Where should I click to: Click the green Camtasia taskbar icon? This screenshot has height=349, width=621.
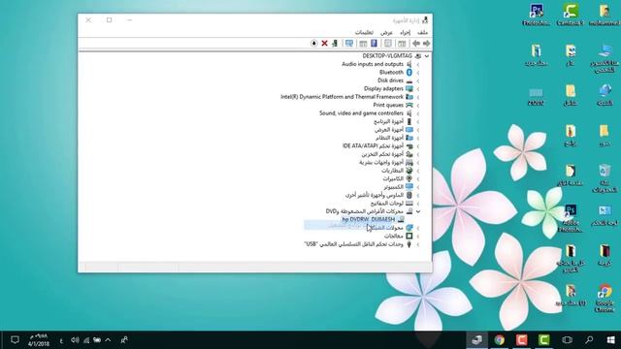(543, 340)
